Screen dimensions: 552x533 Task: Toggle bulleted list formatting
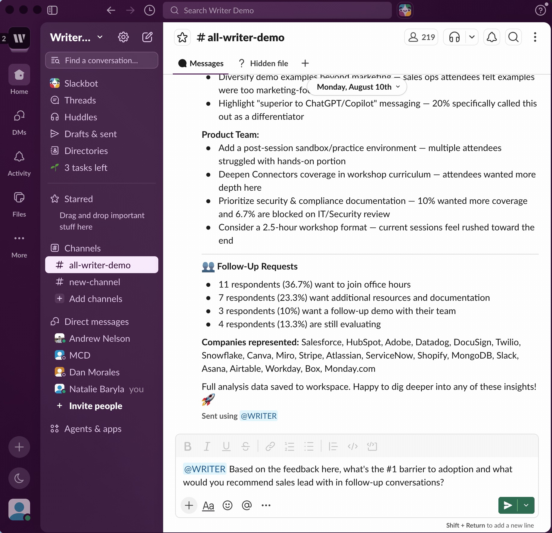tap(309, 447)
